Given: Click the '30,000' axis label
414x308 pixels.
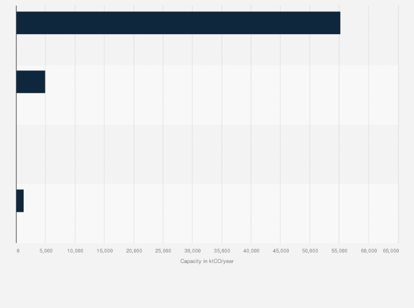Looking at the screenshot, I should point(193,251).
